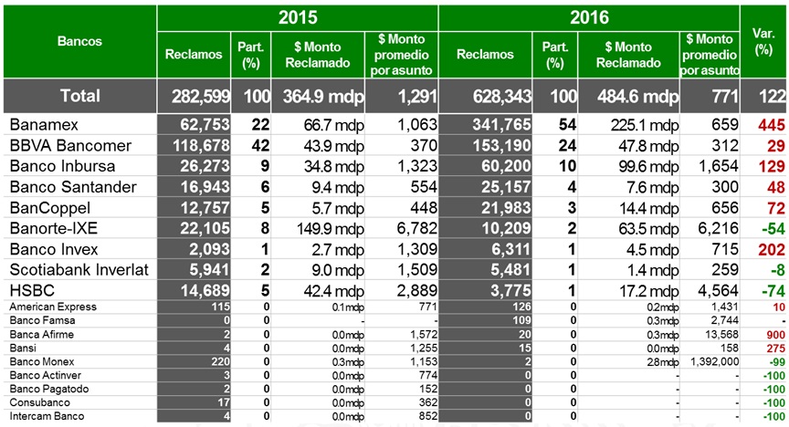Click Inbursa 2016 amount 99.6 mdp
789x427 pixels.
(x=648, y=166)
